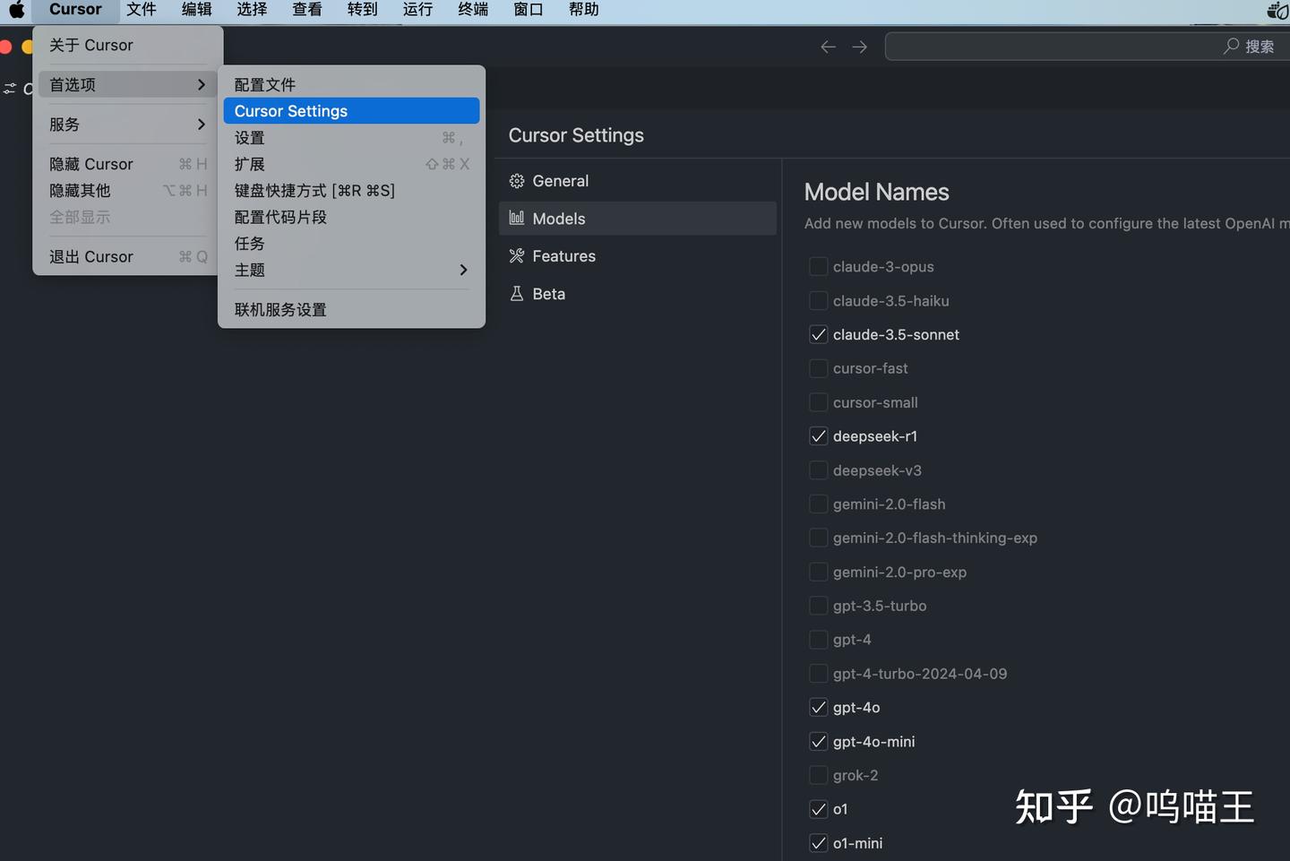Click the Features tools icon
The height and width of the screenshot is (861, 1290).
(x=517, y=256)
